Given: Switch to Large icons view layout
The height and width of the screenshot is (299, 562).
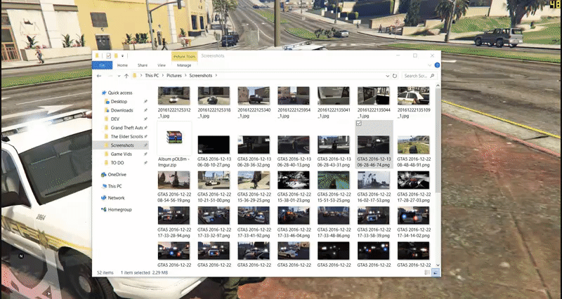Looking at the screenshot, I should 436,272.
